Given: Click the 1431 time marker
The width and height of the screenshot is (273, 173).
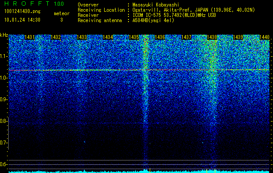Looking at the screenshot, I should coord(30,37).
